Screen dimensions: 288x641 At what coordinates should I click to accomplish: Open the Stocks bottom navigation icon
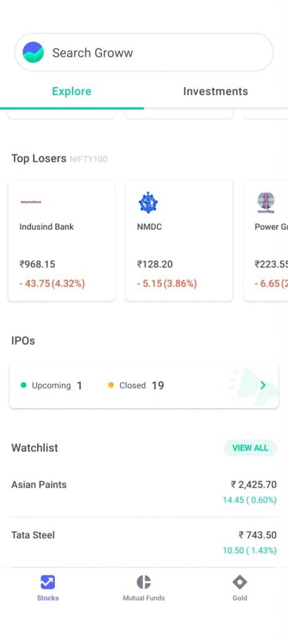point(47,582)
